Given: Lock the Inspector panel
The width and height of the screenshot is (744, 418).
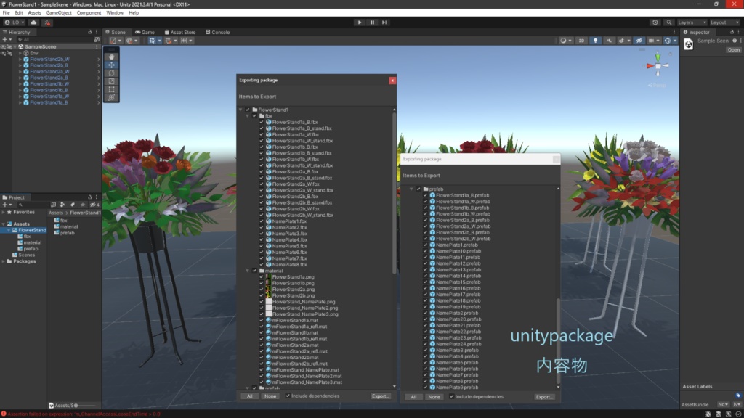Looking at the screenshot, I should tap(732, 32).
